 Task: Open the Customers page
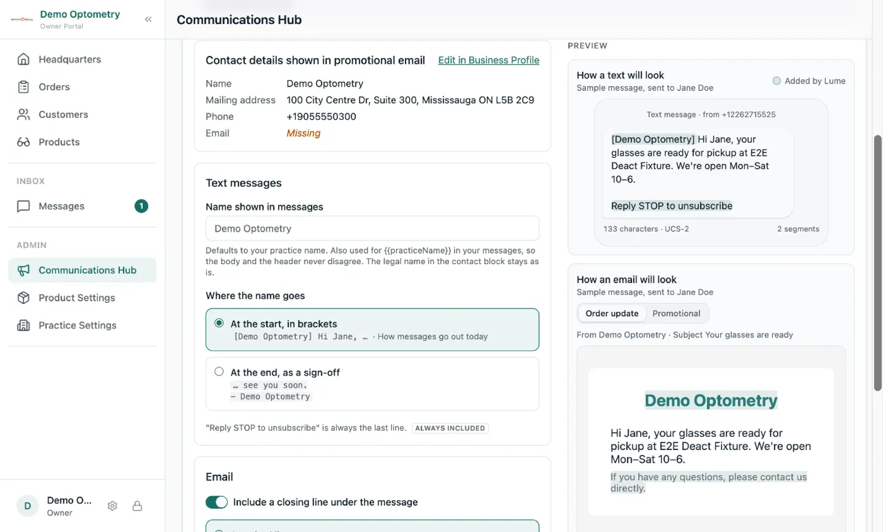(x=82, y=114)
